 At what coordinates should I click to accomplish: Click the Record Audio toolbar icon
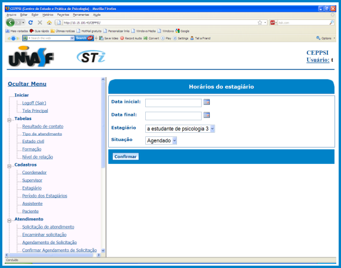[x=131, y=38]
